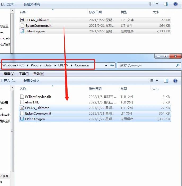Select the elm71.tlb file icon
182x186 pixels.
22,102
